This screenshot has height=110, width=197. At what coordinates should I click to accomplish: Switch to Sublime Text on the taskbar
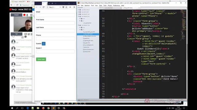pos(54,108)
